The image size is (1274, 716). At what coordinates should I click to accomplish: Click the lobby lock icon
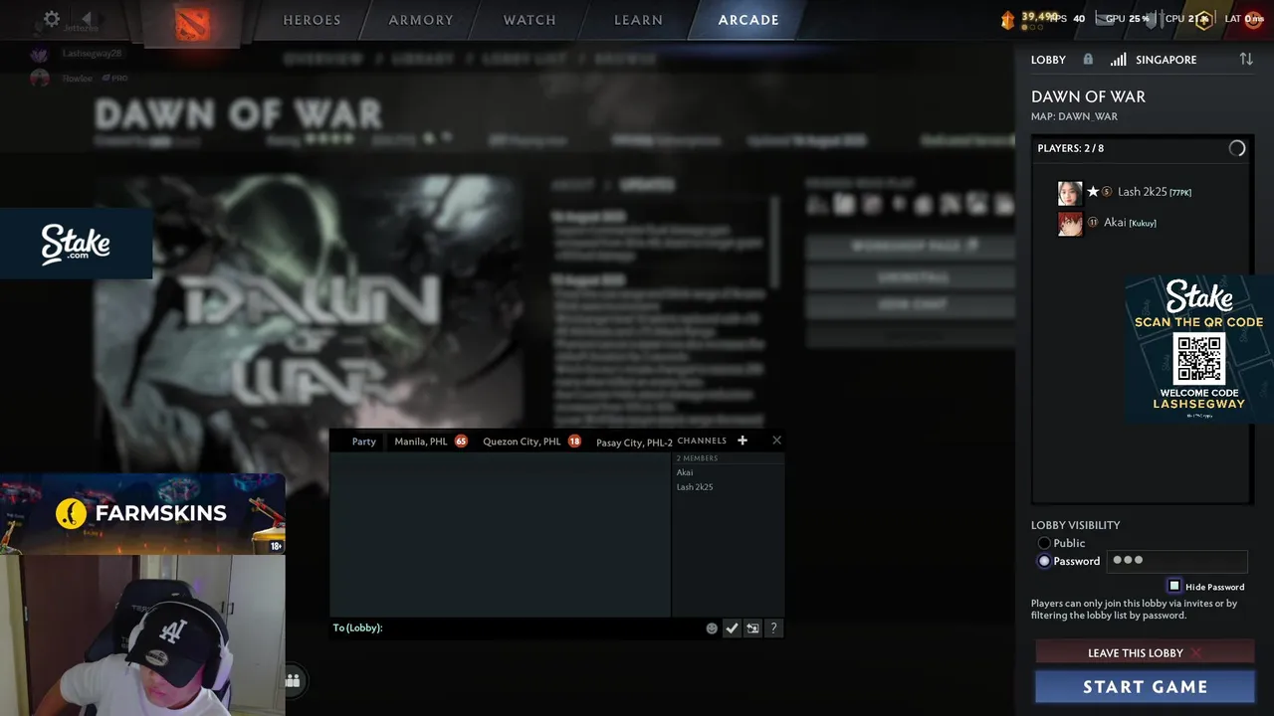1088,60
